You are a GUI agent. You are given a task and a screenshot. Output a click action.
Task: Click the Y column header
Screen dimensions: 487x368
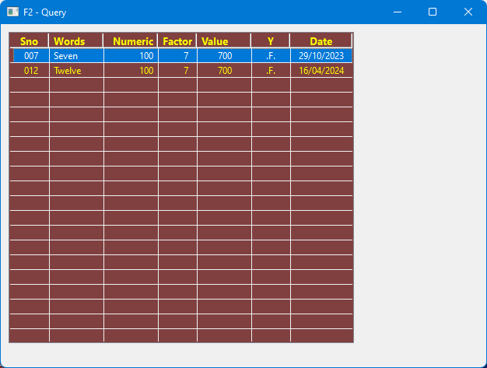point(271,41)
